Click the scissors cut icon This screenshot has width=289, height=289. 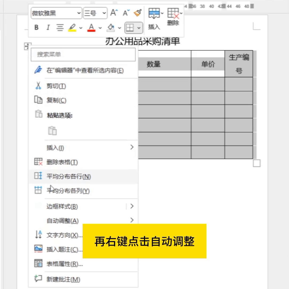pyautogui.click(x=38, y=86)
